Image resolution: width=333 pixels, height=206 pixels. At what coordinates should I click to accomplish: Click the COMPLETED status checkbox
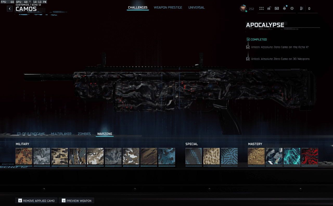click(x=248, y=39)
